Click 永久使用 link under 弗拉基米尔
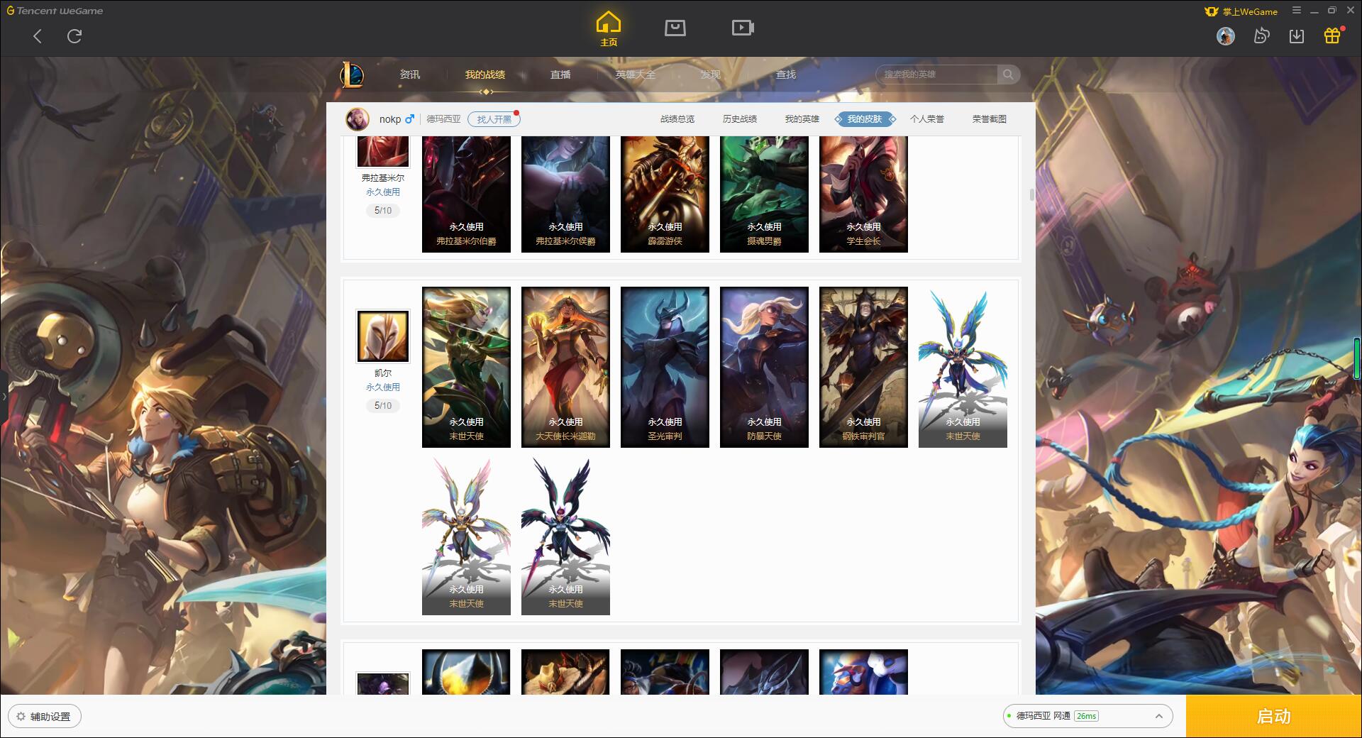Image resolution: width=1362 pixels, height=738 pixels. (x=383, y=192)
